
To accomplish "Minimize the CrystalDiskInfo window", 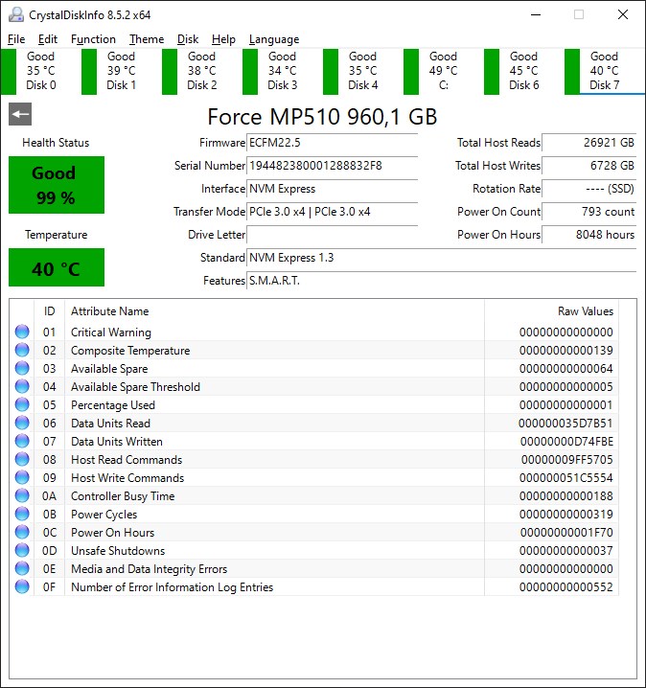I will coord(536,14).
